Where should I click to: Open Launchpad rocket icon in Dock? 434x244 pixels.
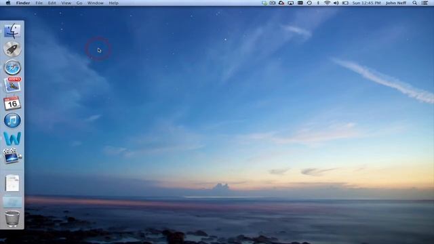click(x=12, y=49)
